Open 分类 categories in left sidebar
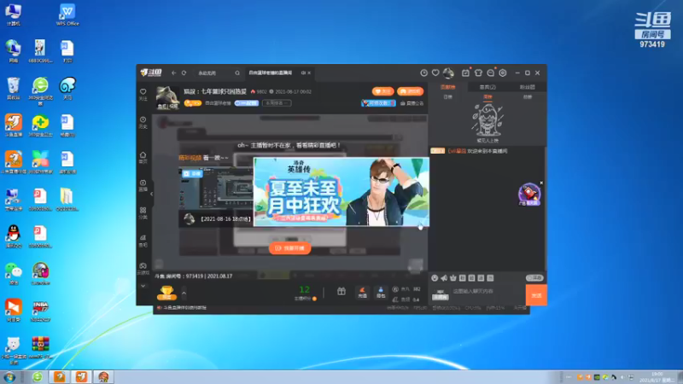This screenshot has width=683, height=384. pos(143,212)
